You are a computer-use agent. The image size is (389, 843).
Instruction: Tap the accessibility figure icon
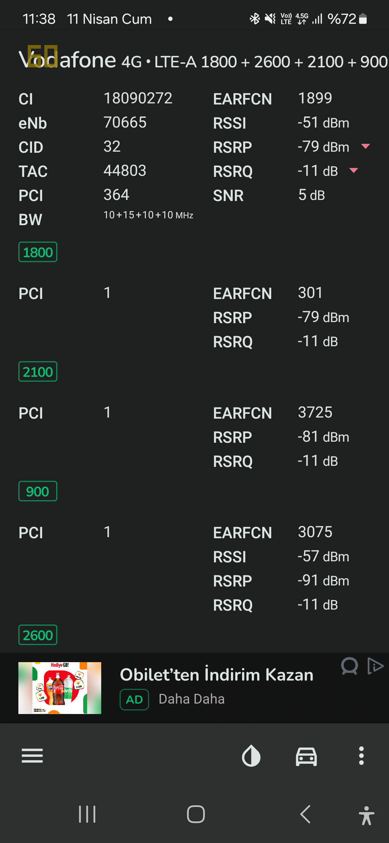coord(366,815)
